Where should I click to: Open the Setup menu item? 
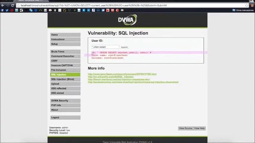pyautogui.click(x=65, y=44)
